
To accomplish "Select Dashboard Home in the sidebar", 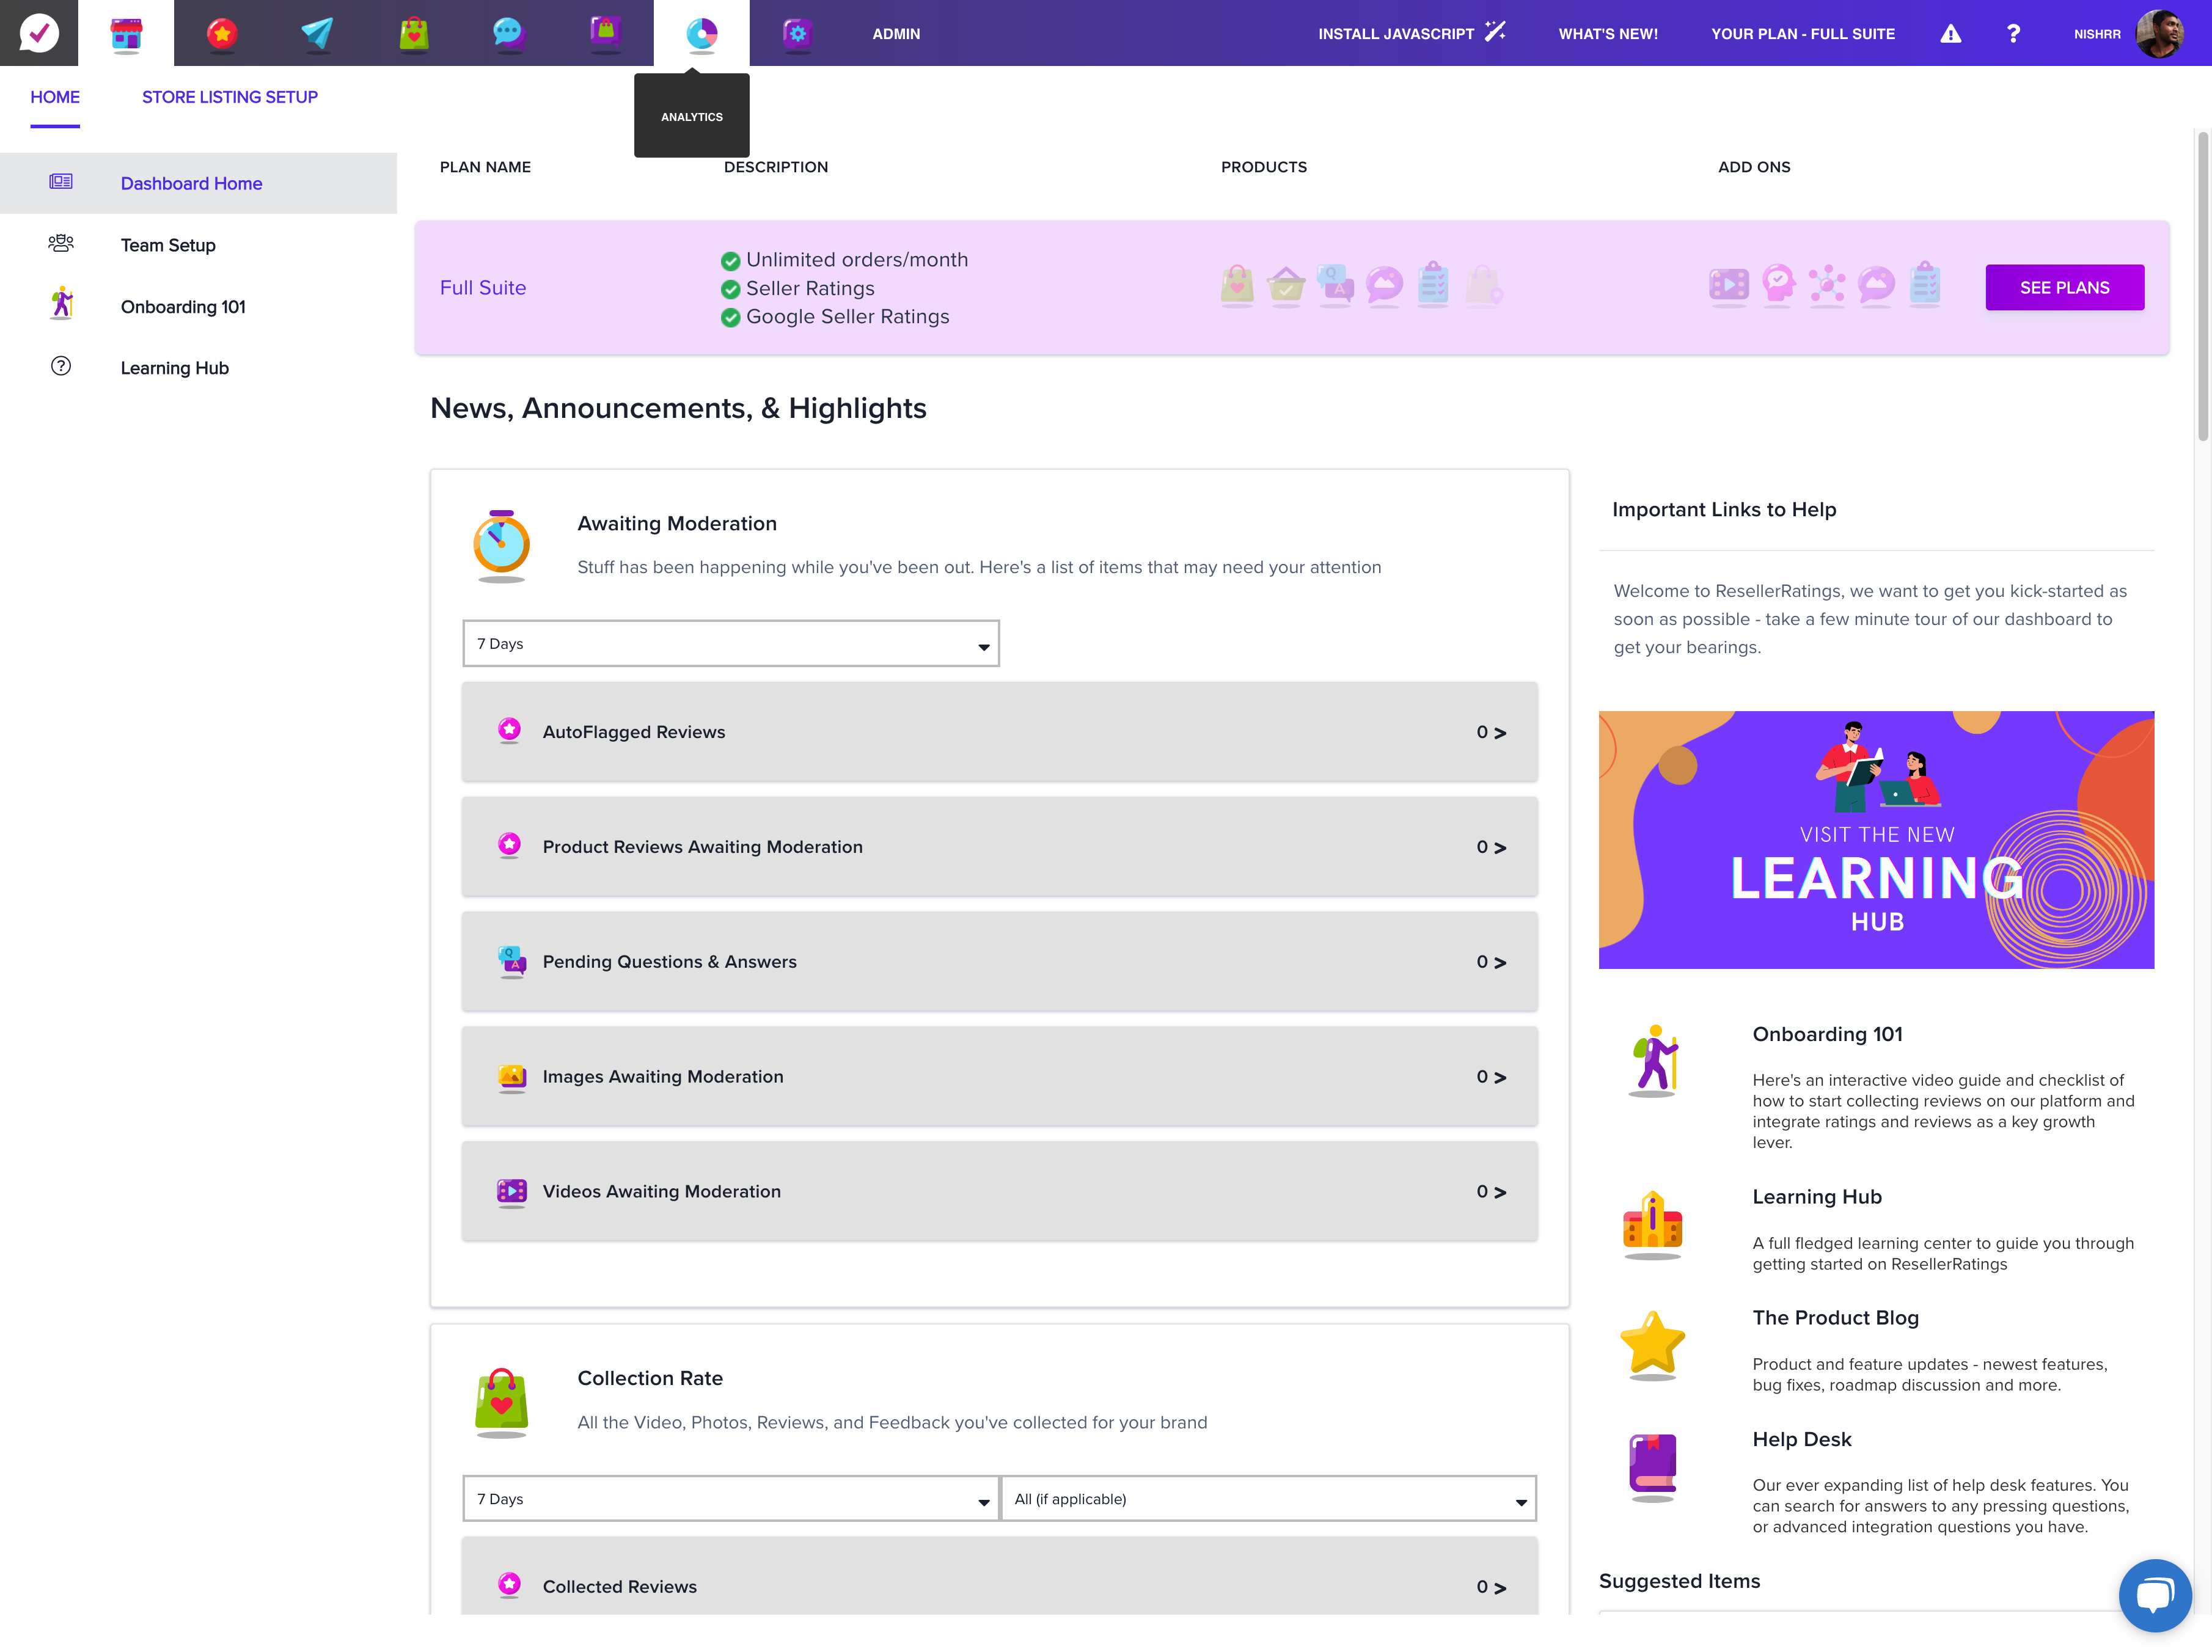I will point(198,183).
